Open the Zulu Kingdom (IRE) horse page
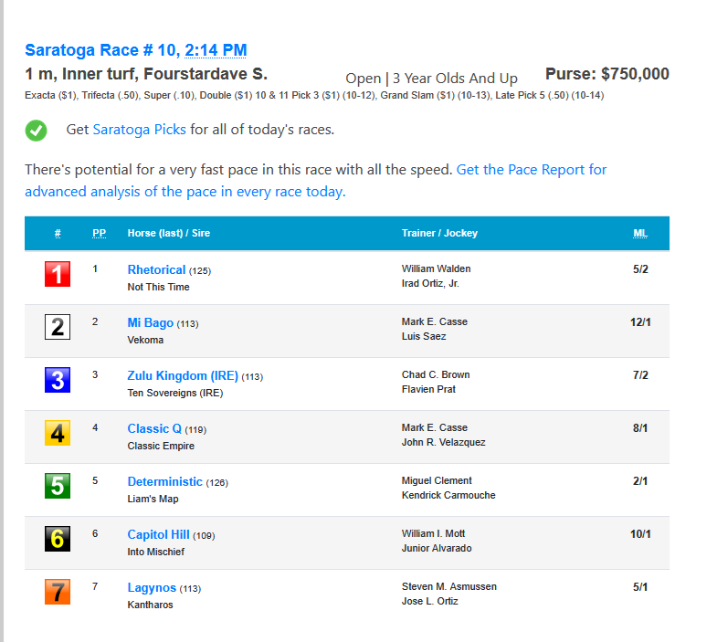Image resolution: width=717 pixels, height=642 pixels. 183,376
